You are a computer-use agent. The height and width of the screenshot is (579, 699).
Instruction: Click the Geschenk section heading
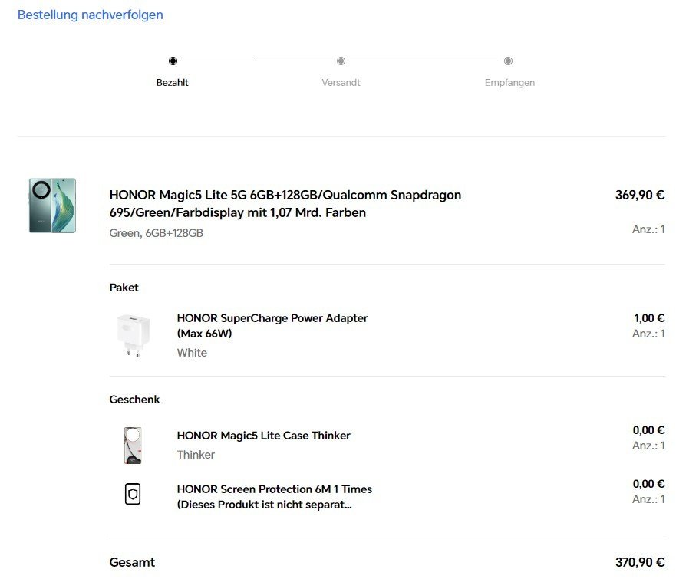[x=134, y=400]
